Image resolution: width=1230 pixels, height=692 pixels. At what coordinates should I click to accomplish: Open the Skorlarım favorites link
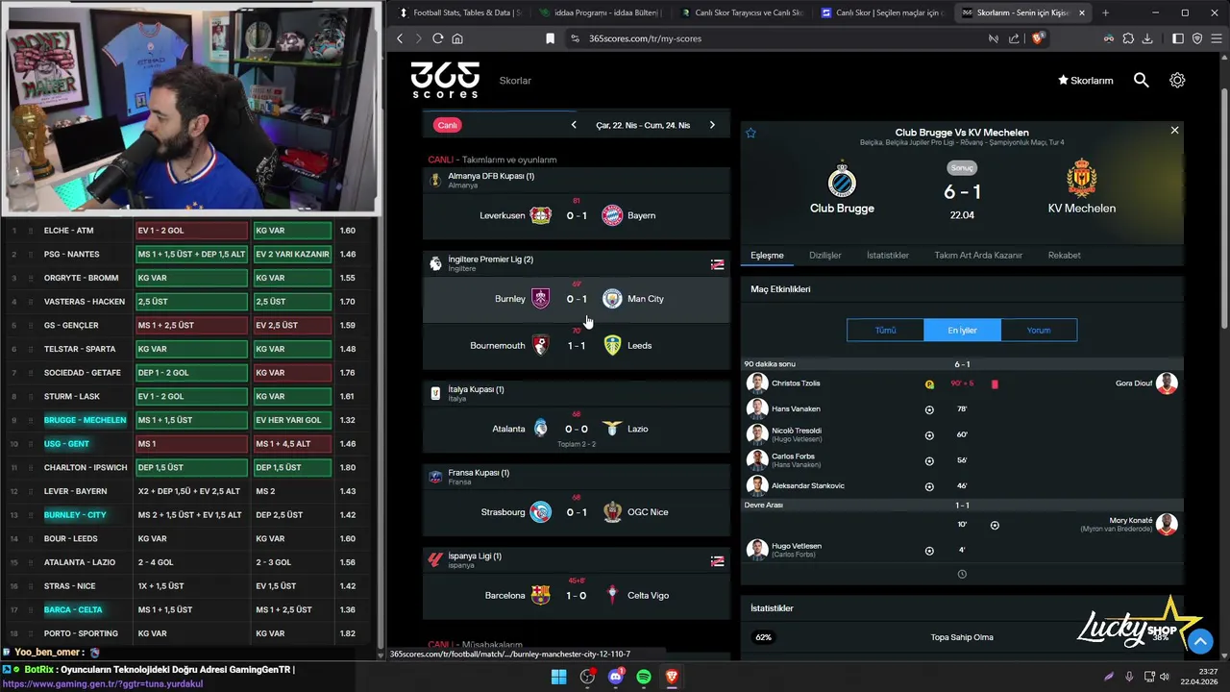(1085, 81)
